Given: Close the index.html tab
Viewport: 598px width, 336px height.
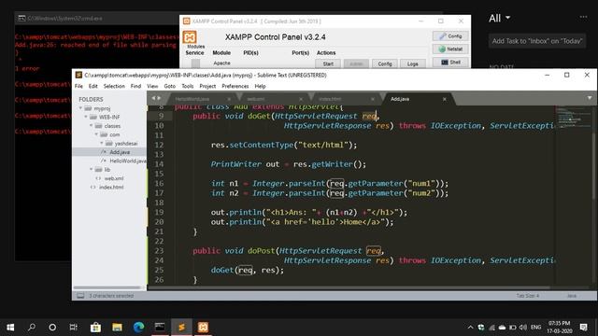Looking at the screenshot, I should pos(373,99).
